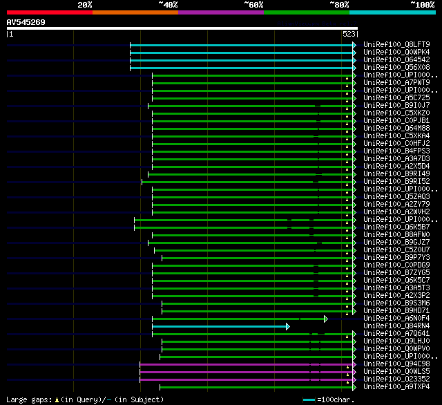Click the cyan arrowhead of the Q8LFT9 alignment
The height and width of the screenshot is (405, 442).
354,44
